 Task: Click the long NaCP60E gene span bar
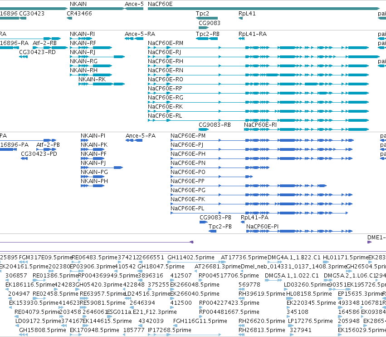tap(264, 9)
